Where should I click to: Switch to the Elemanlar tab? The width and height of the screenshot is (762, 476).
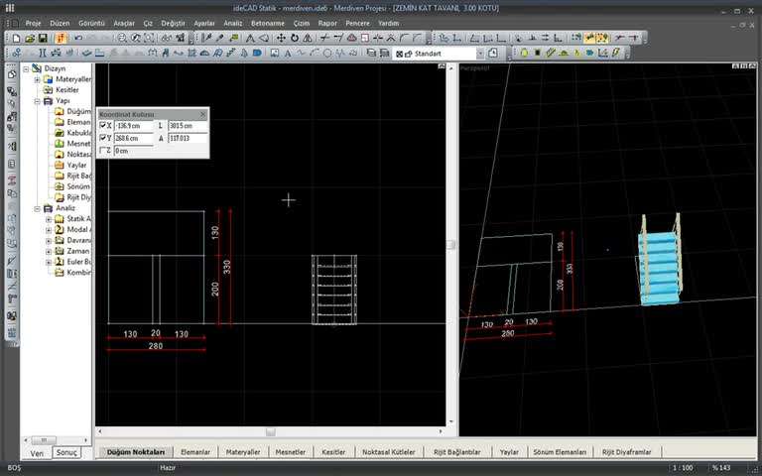point(195,452)
